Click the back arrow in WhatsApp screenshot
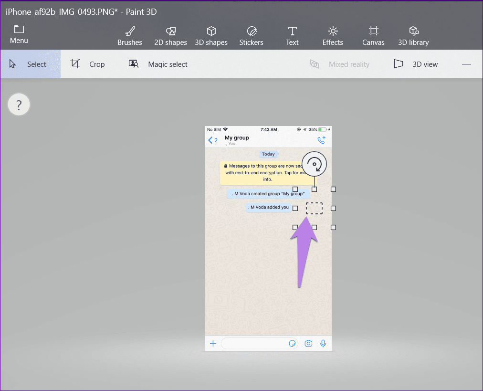The image size is (483, 391). (210, 140)
